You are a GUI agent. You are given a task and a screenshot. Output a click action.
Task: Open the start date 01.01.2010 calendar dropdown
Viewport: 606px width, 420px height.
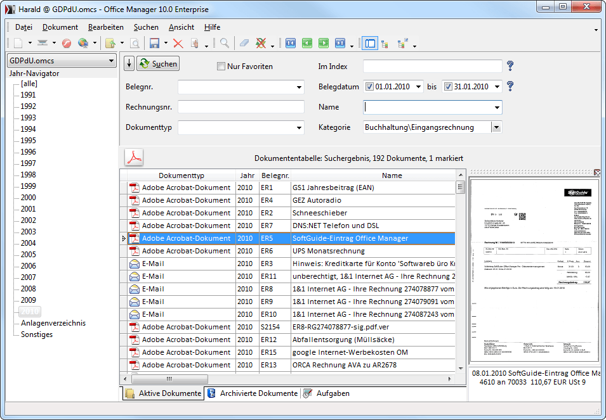[418, 87]
